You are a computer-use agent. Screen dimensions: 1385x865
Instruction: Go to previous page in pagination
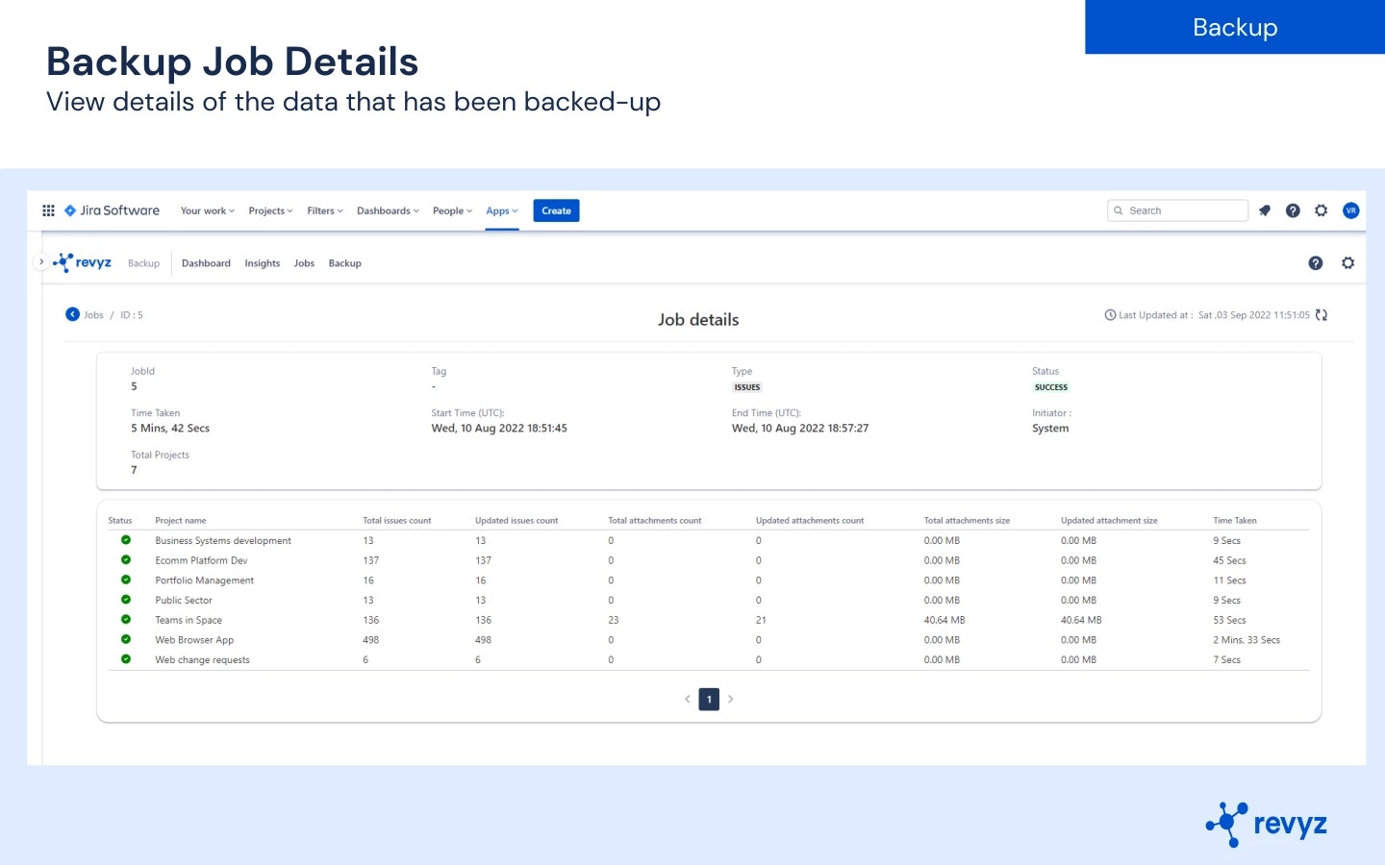[688, 699]
